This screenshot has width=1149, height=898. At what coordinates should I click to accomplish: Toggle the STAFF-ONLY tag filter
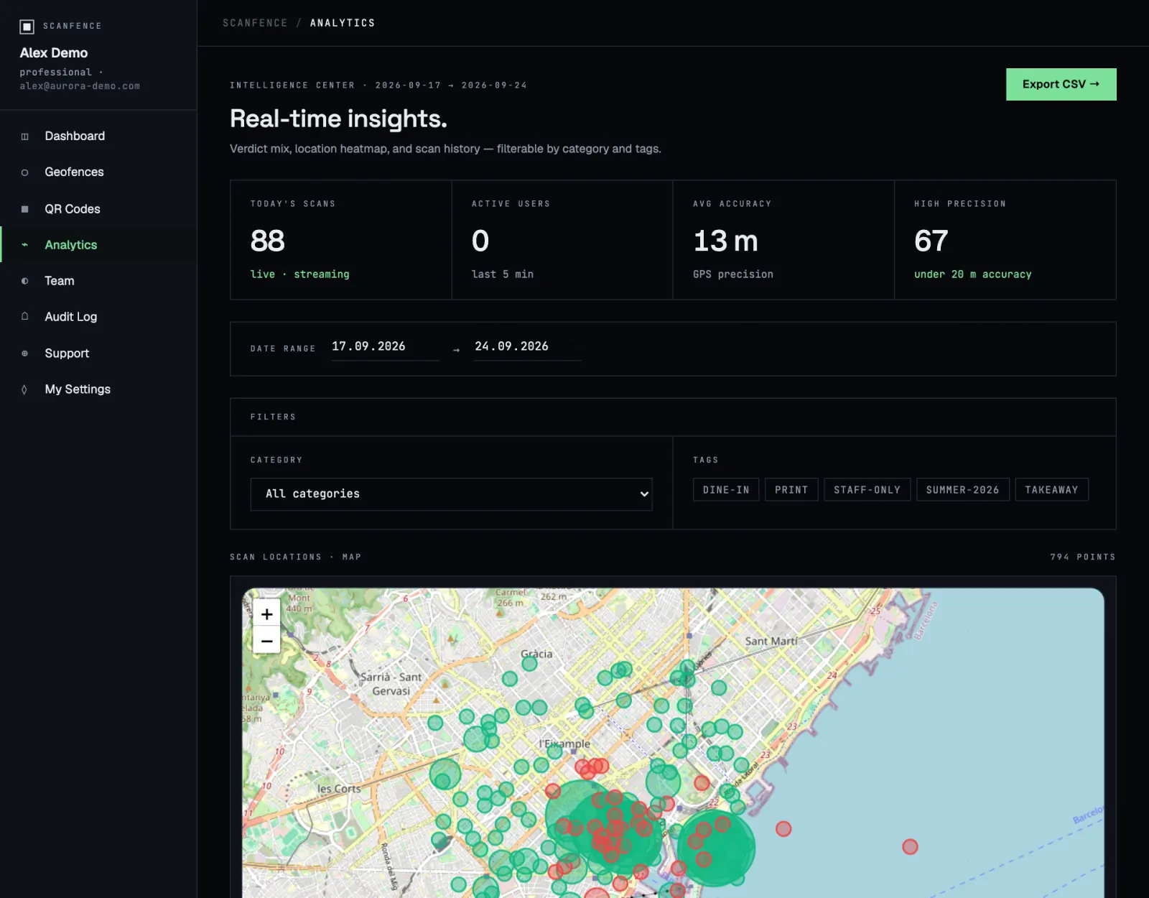coord(867,490)
